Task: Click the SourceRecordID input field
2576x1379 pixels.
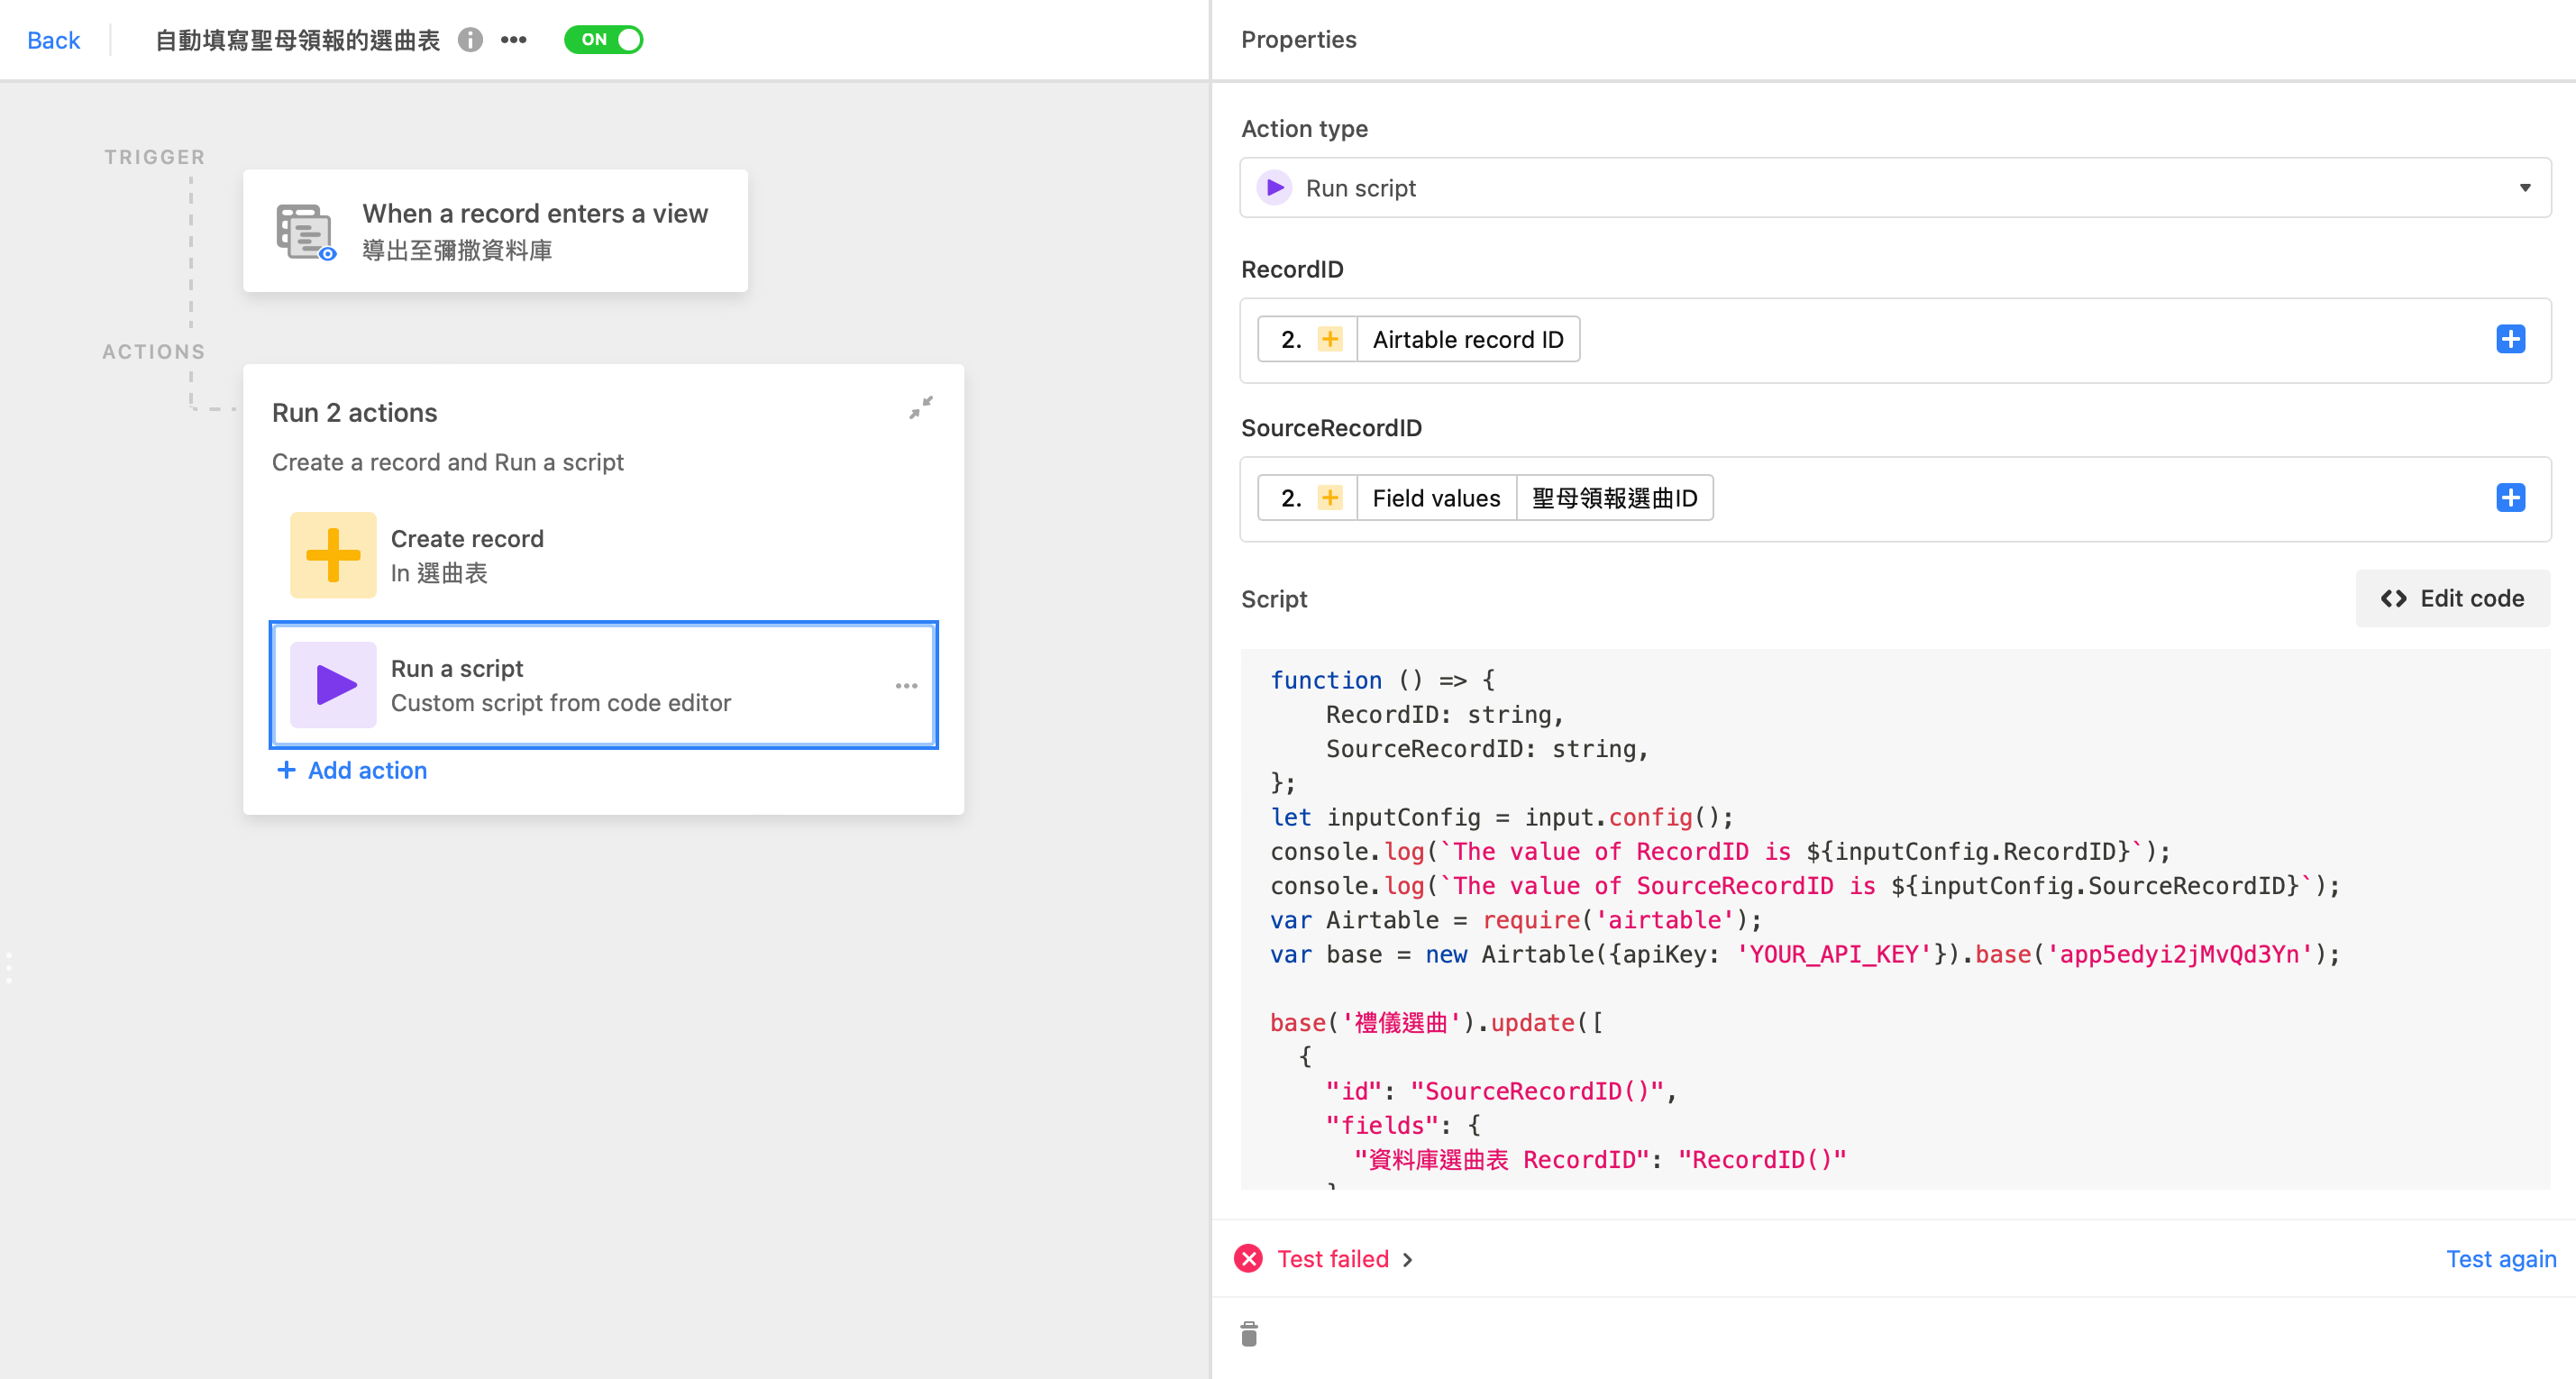Action: [x=1895, y=499]
